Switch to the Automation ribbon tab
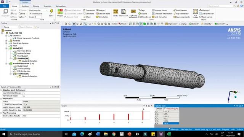The image size is (244, 137). tap(61, 6)
